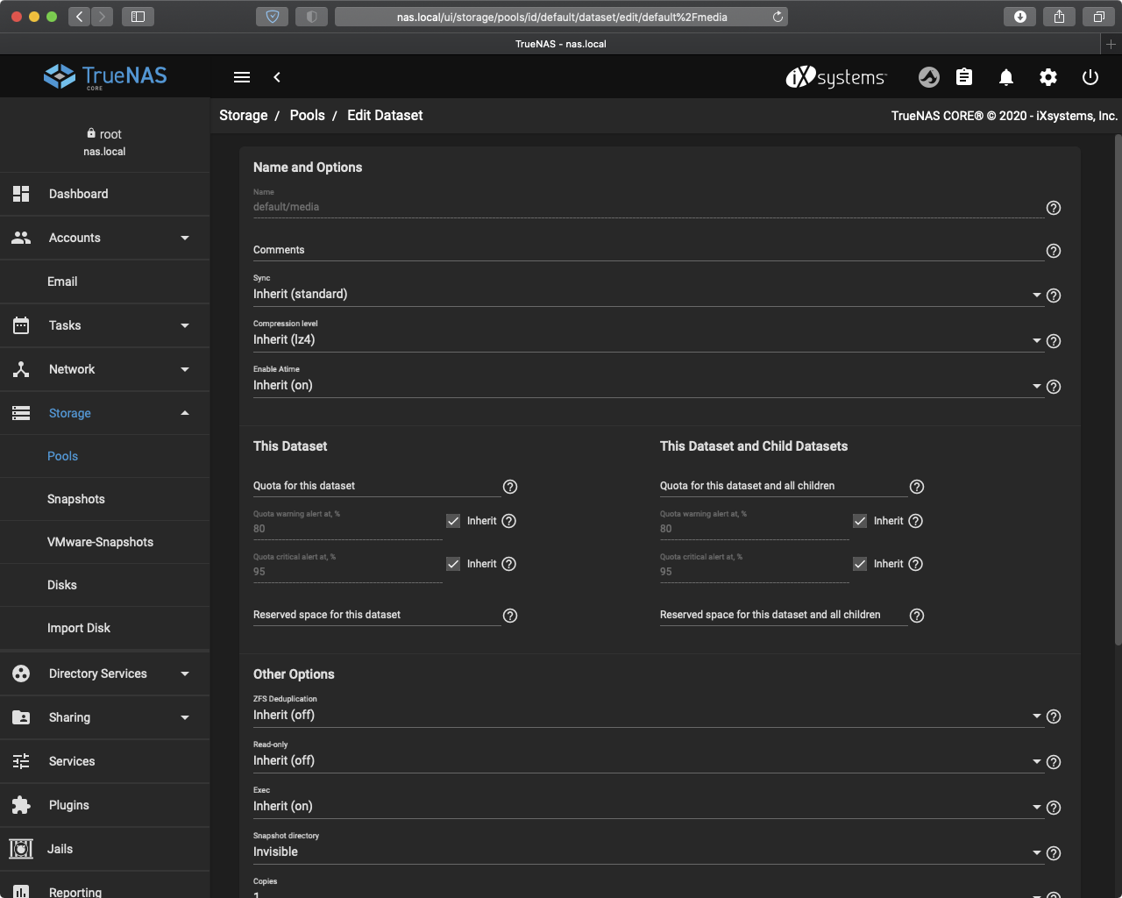Open the Sync dropdown

click(649, 294)
